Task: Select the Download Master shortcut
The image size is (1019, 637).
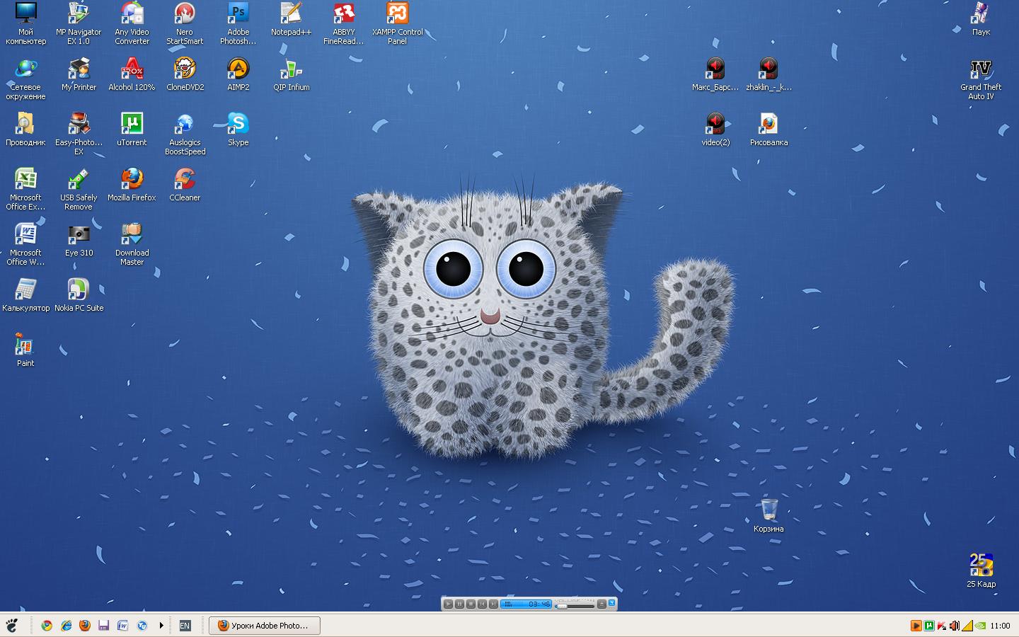Action: [132, 234]
